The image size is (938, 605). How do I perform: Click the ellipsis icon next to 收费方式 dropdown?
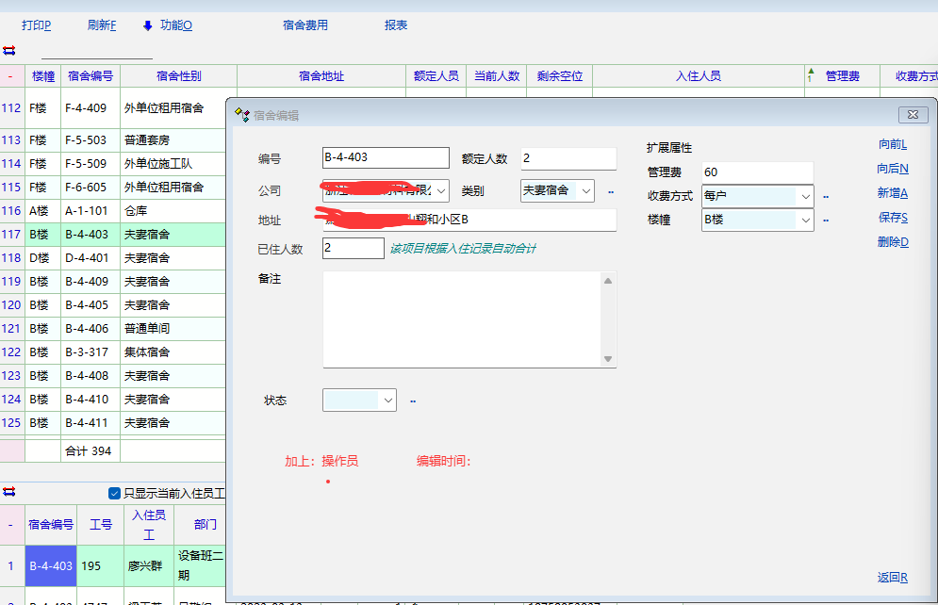point(826,197)
